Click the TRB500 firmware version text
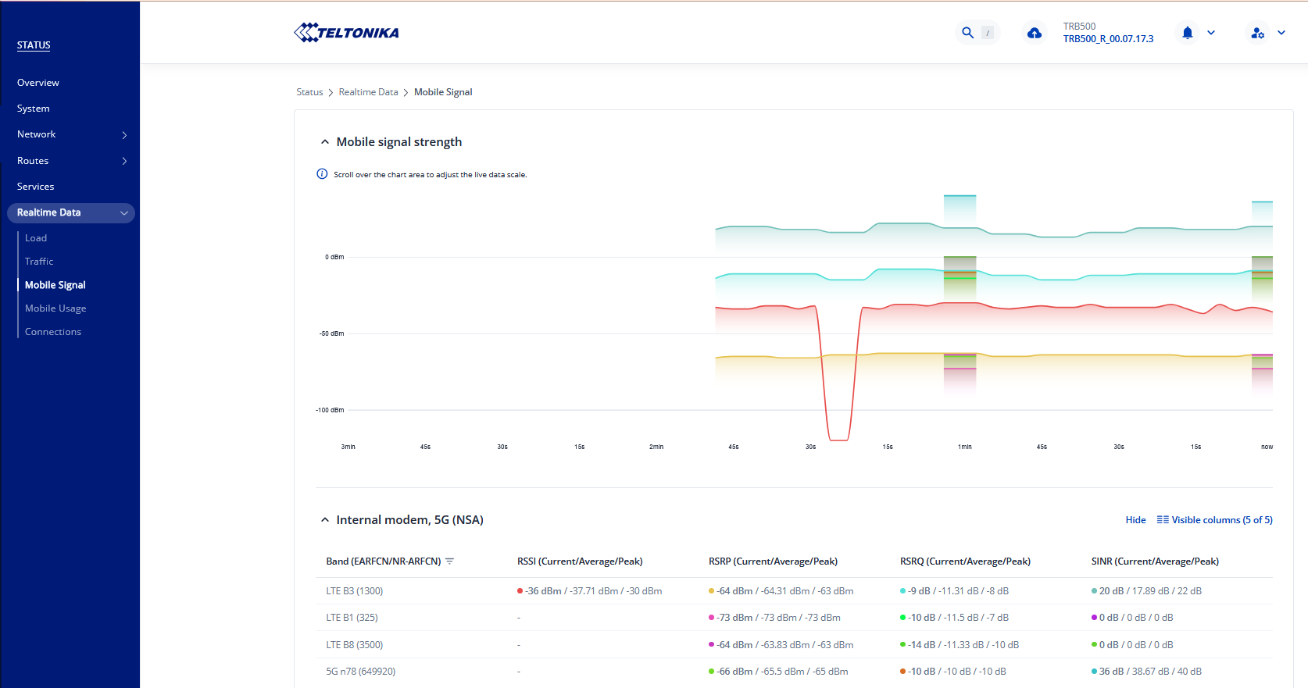This screenshot has width=1308, height=688. coord(1107,39)
